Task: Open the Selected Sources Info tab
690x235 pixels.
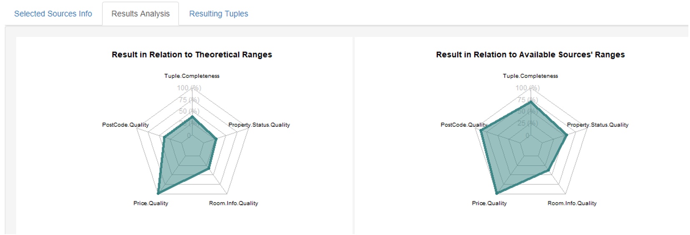Action: (x=53, y=14)
